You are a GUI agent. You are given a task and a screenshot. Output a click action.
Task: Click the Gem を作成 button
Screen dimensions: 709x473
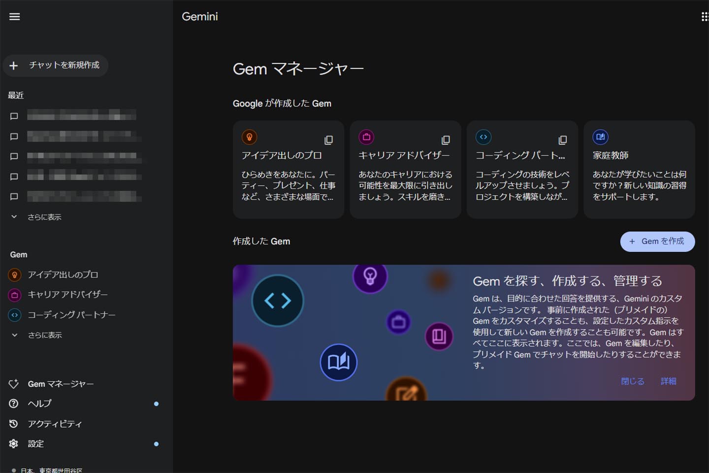(x=657, y=241)
